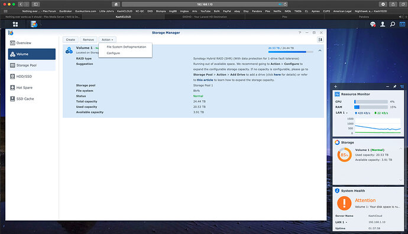Collapse the Volume 1 details chevron
This screenshot has height=234, width=408.
[x=320, y=51]
